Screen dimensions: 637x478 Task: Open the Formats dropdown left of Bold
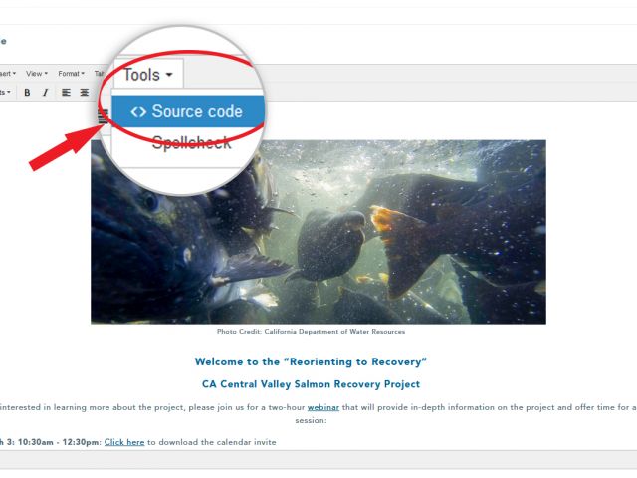point(5,93)
